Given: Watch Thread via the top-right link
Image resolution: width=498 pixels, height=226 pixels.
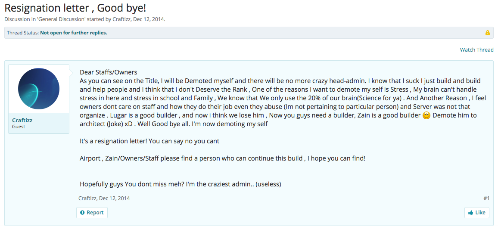Looking at the screenshot, I should tap(476, 50).
